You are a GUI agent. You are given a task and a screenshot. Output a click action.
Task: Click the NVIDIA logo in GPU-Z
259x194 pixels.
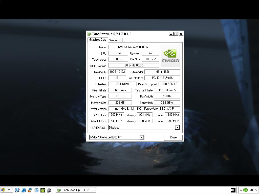[170, 56]
